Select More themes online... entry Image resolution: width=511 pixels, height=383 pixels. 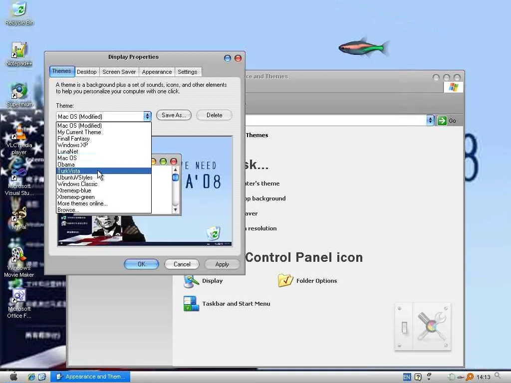pyautogui.click(x=104, y=203)
